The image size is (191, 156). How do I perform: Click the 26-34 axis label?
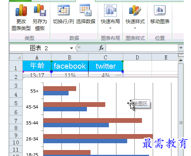point(32,139)
